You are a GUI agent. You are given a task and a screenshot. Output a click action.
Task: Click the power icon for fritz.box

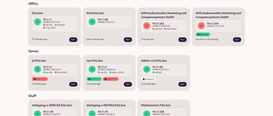37,22
